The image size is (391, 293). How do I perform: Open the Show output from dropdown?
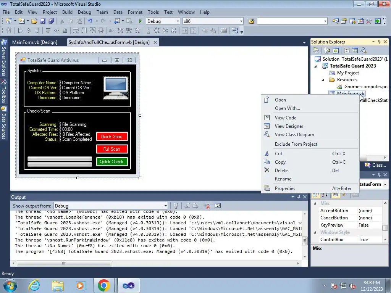point(166,206)
